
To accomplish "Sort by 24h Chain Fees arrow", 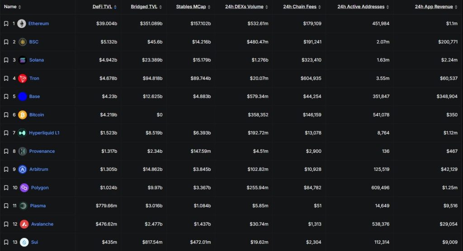I will [320, 7].
